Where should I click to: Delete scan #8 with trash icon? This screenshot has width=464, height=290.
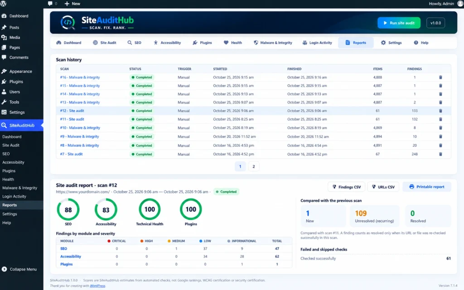(440, 145)
